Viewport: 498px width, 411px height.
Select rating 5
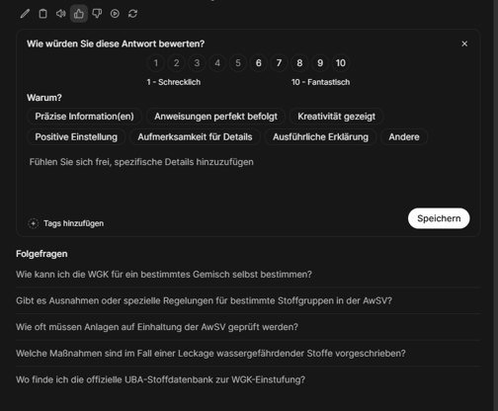238,63
